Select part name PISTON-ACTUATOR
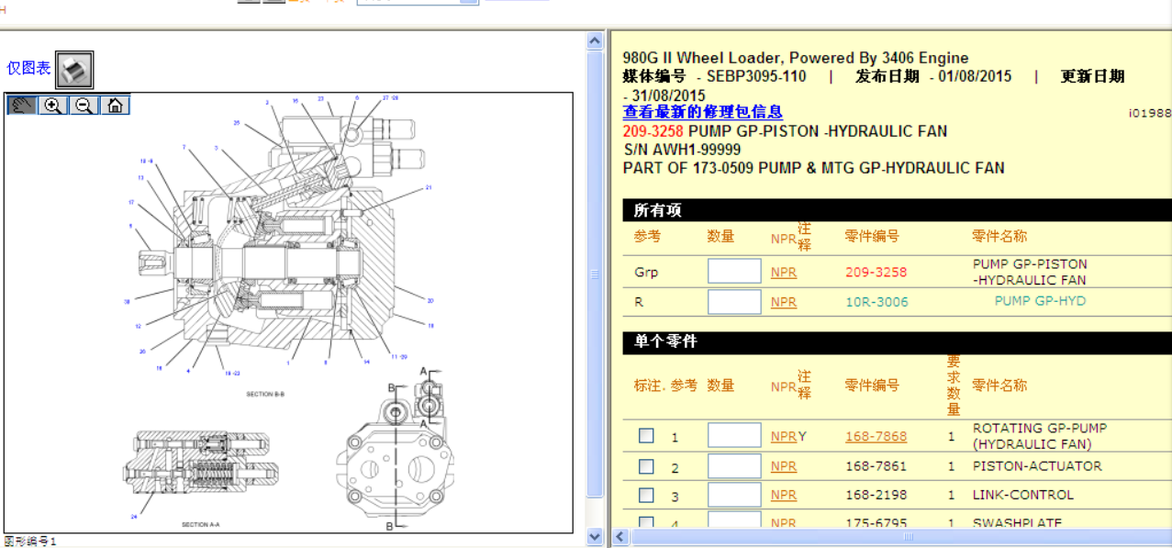 1037,466
